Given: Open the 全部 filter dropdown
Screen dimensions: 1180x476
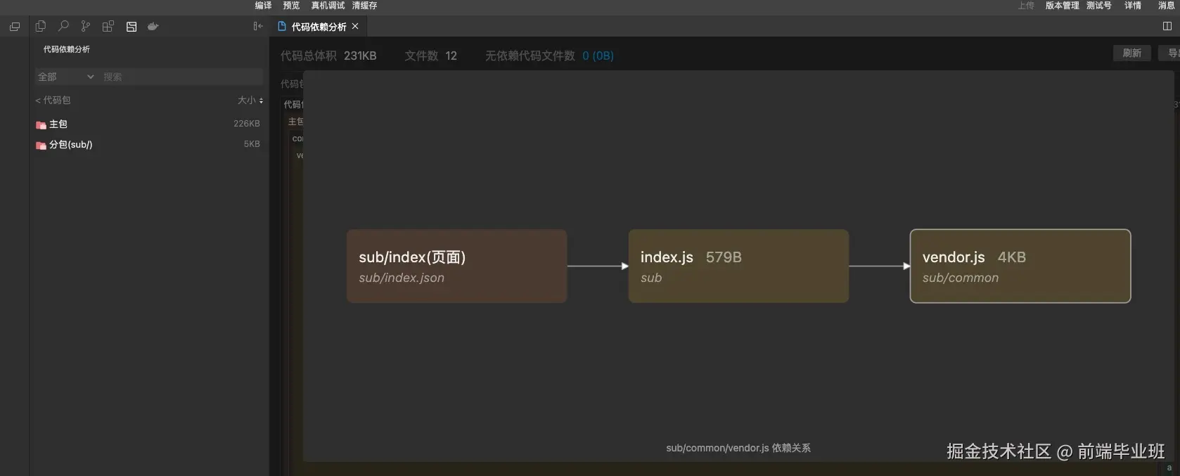Looking at the screenshot, I should [66, 77].
